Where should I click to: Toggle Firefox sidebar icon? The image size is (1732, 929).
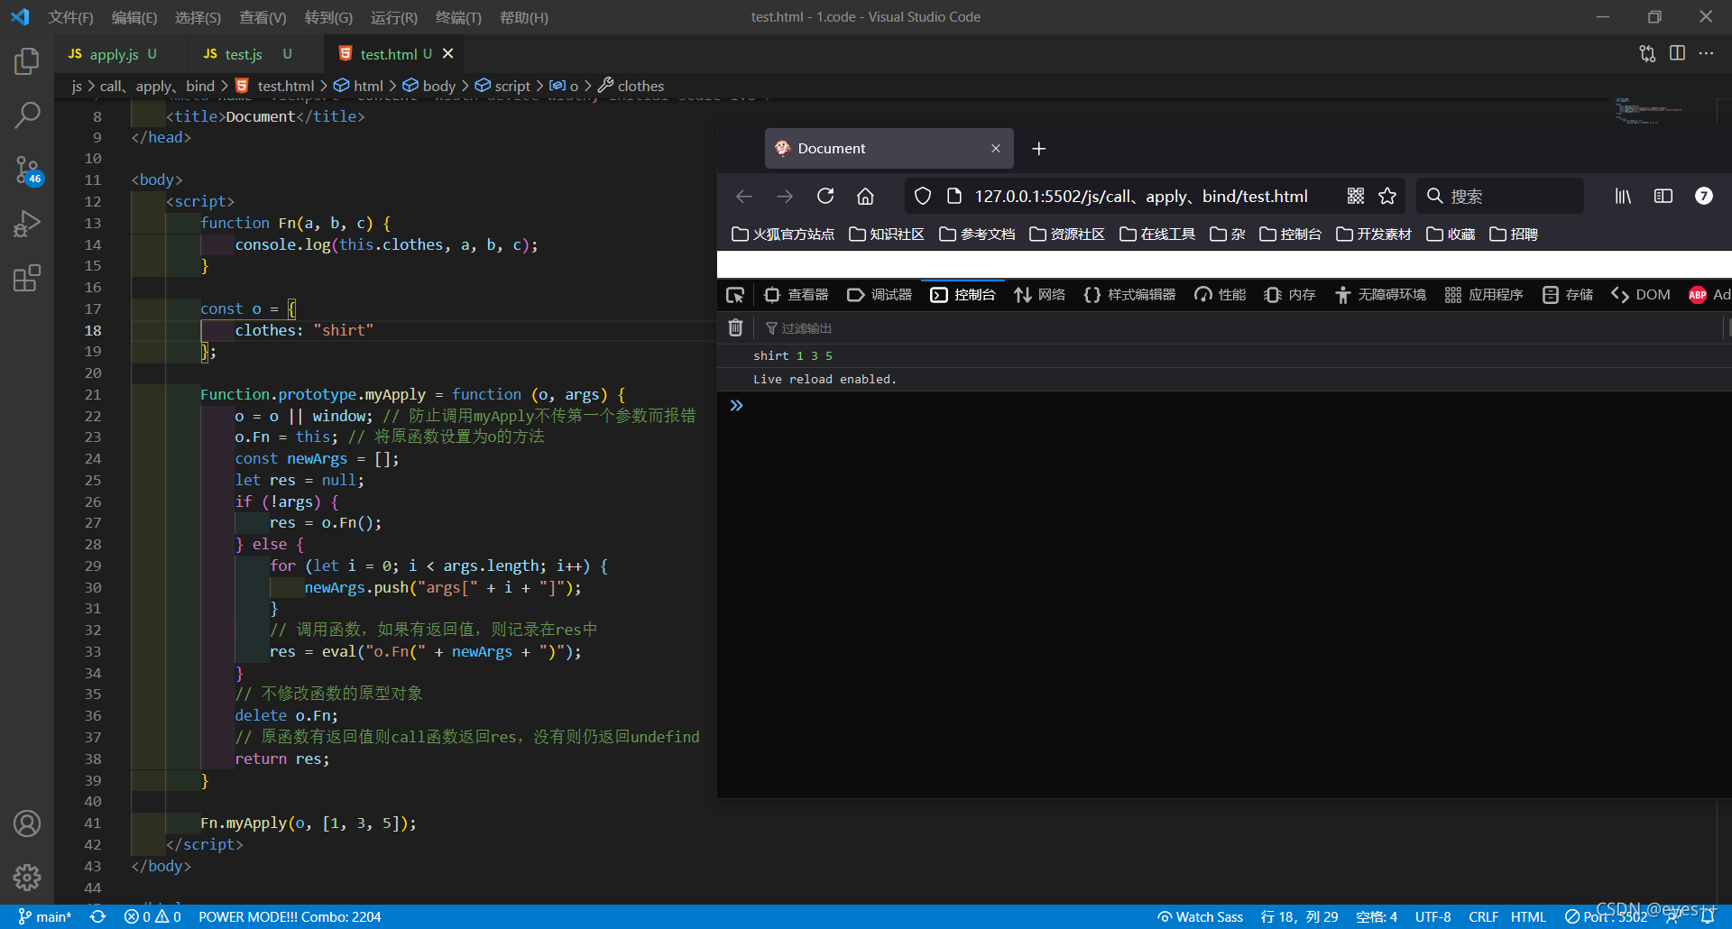tap(1663, 196)
